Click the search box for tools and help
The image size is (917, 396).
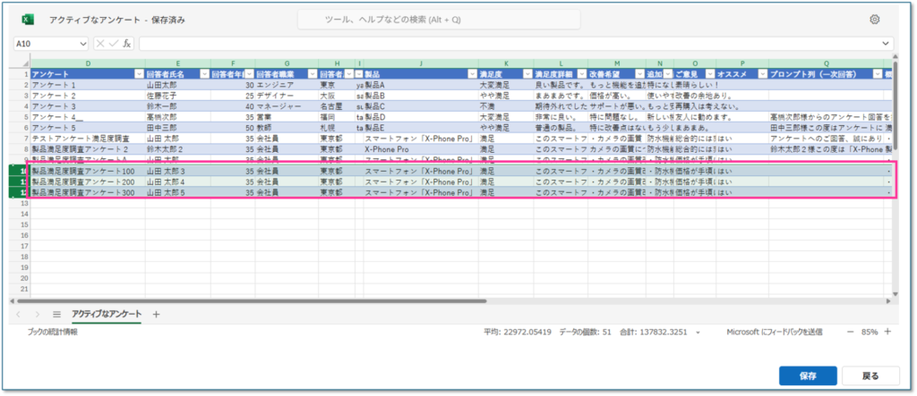pos(442,20)
